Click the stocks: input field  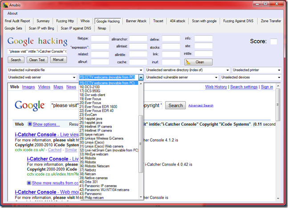tap(171, 46)
